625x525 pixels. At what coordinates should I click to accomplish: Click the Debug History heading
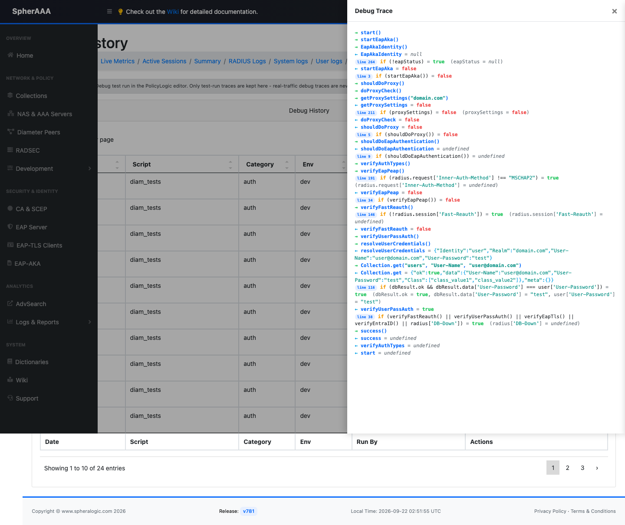pyautogui.click(x=309, y=111)
